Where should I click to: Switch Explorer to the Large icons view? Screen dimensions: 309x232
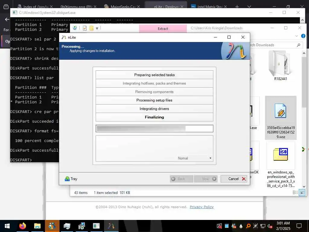(302, 192)
